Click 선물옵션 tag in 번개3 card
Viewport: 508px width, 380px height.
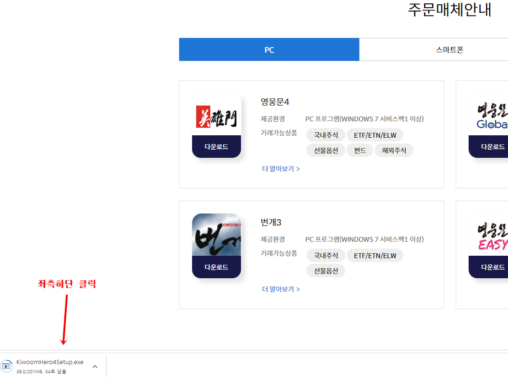tap(326, 271)
